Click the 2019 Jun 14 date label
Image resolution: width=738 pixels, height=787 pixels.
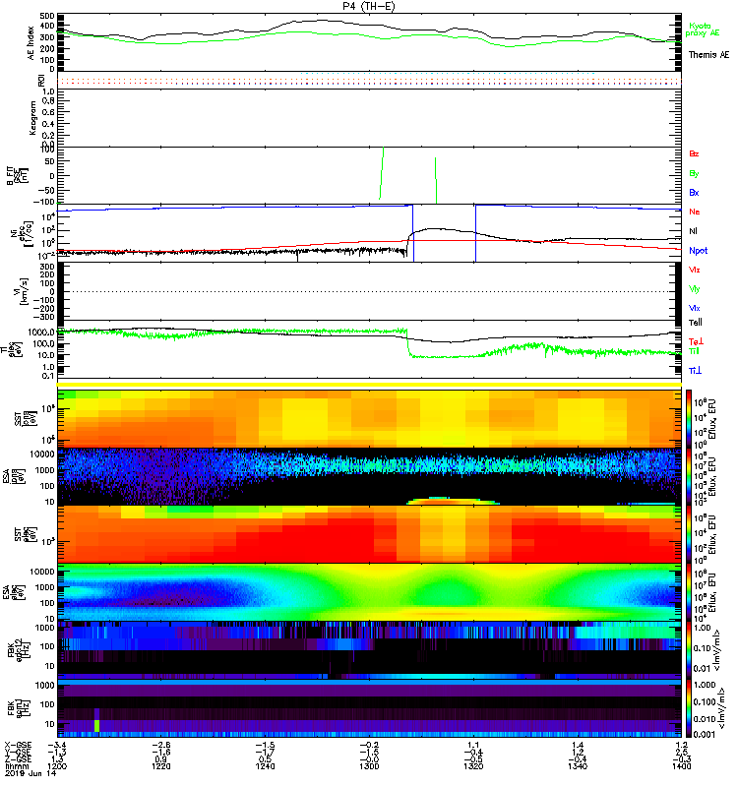click(x=31, y=773)
